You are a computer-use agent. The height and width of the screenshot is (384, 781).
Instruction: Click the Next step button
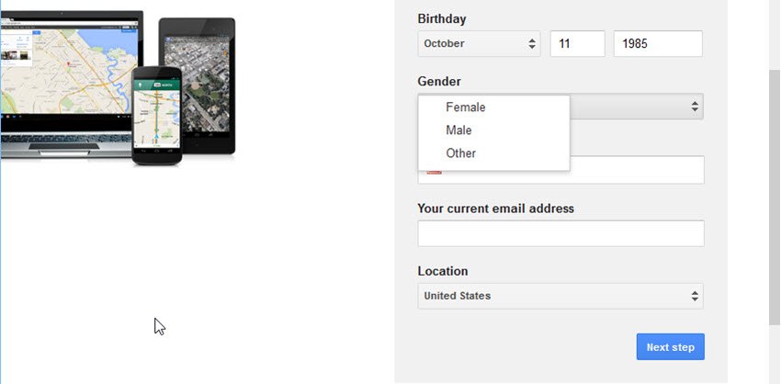(x=670, y=347)
